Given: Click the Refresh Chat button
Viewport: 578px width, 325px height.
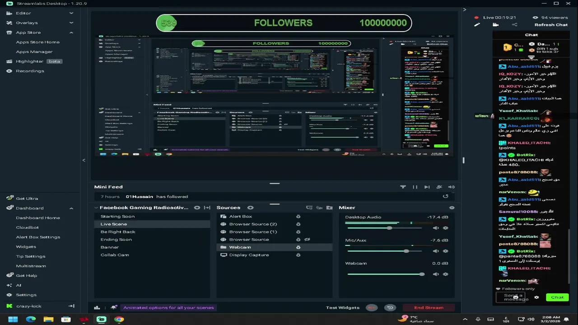Looking at the screenshot, I should [551, 25].
